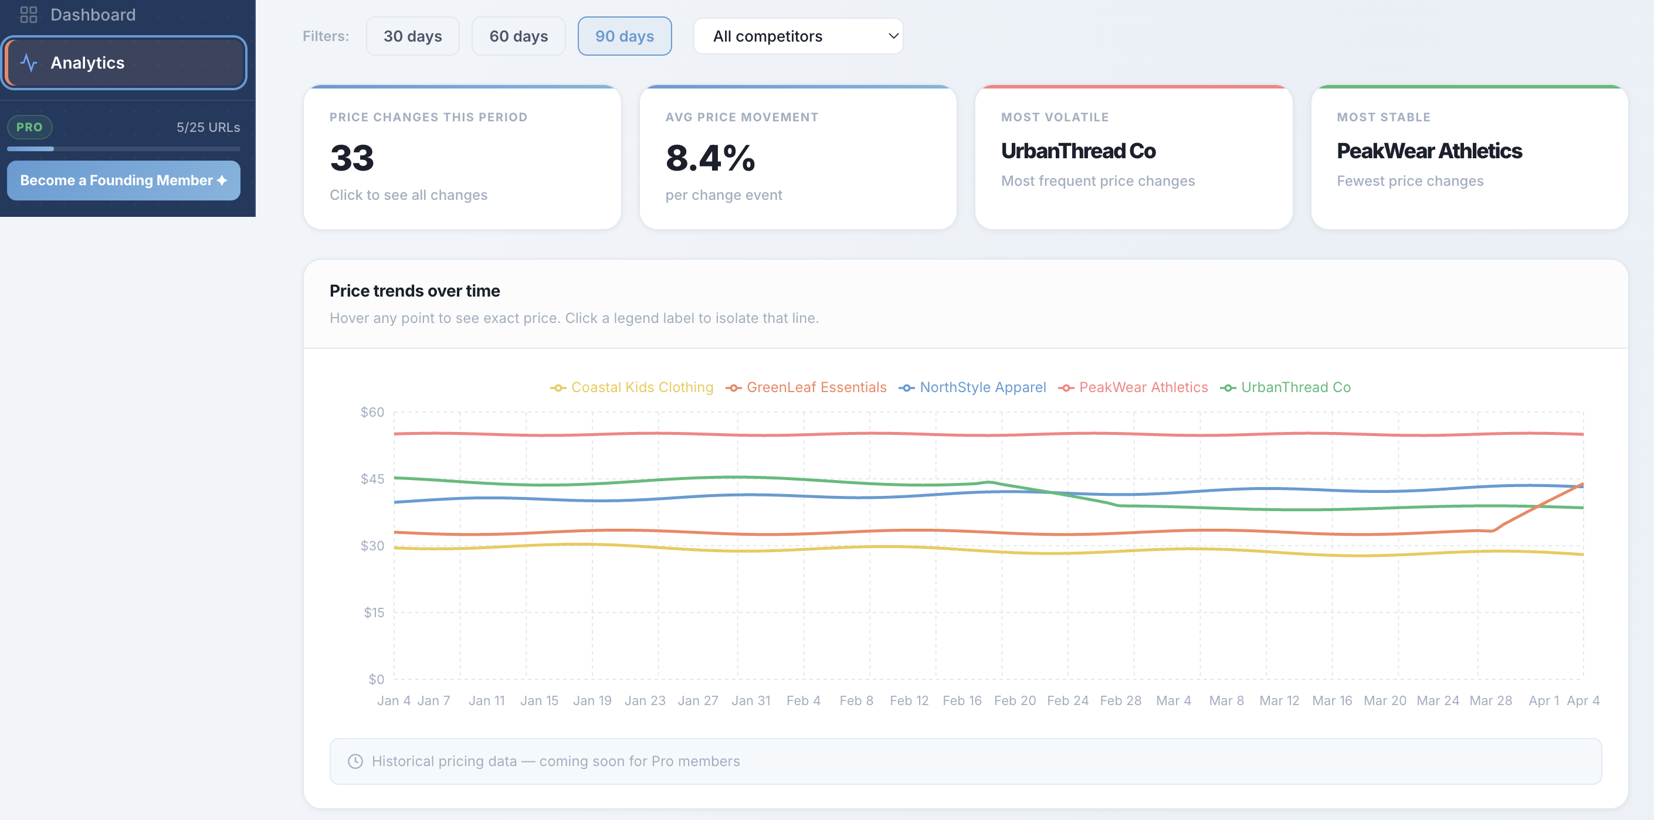Open the All competitors dropdown
This screenshot has width=1654, height=820.
point(798,36)
